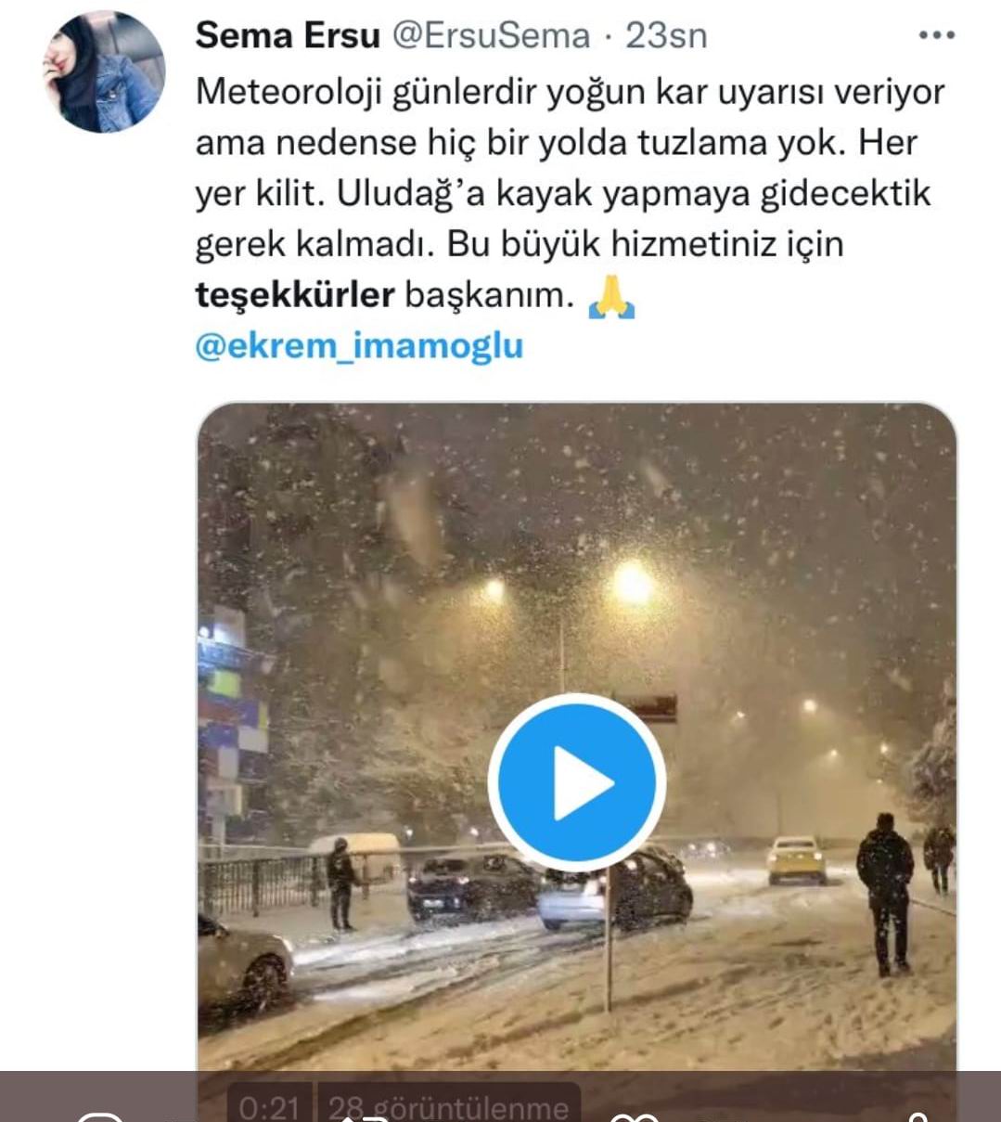Play the snowy street video
This screenshot has width=1001, height=1122.
coord(577,781)
